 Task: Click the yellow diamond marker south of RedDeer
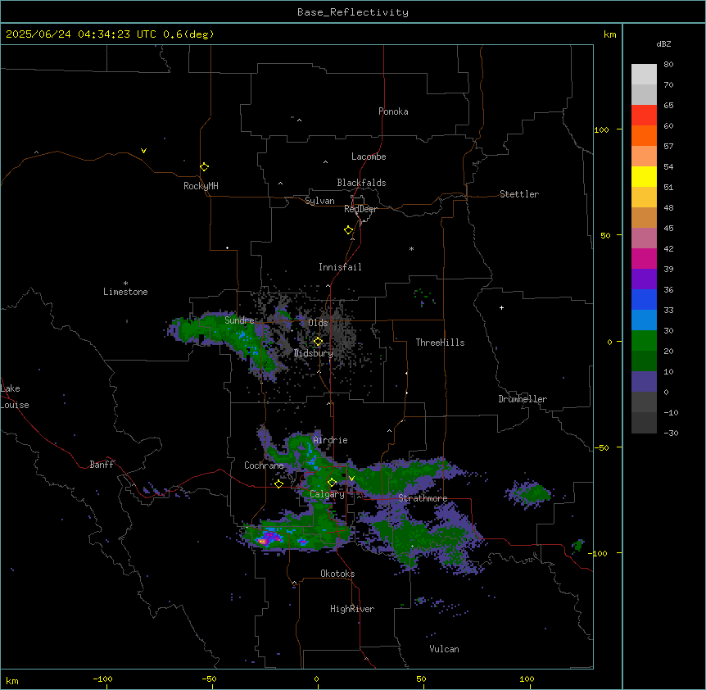tap(348, 230)
